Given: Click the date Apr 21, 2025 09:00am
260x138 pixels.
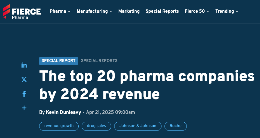Looking at the screenshot, I should [x=111, y=112].
